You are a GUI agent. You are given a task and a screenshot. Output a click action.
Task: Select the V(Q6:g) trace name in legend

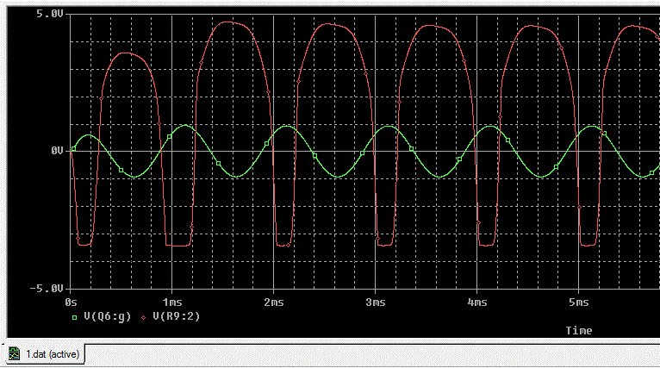pos(108,317)
